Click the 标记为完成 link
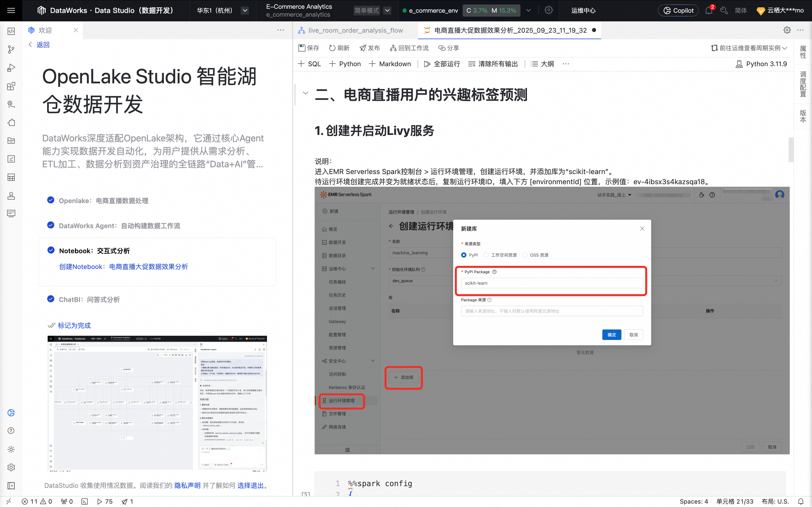This screenshot has width=812, height=507. tap(74, 325)
